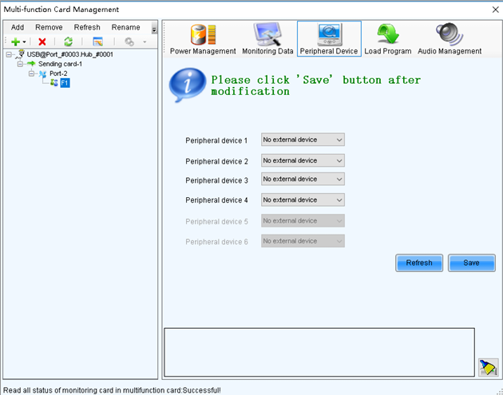Select the F1 tree item
The height and width of the screenshot is (395, 503).
click(x=65, y=83)
